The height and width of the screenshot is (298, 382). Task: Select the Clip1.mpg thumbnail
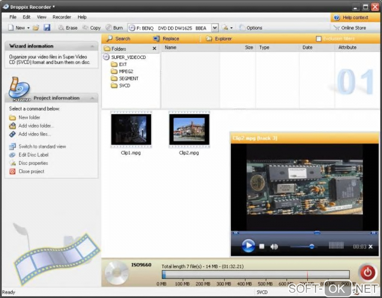pyautogui.click(x=131, y=130)
